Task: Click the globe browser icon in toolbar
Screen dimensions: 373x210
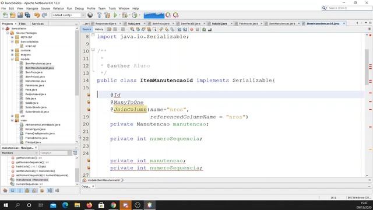Action: tap(90, 15)
